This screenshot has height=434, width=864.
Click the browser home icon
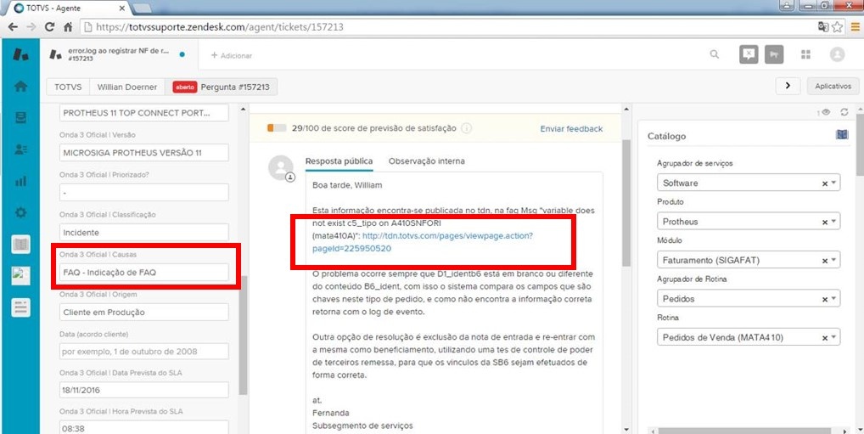click(x=68, y=26)
